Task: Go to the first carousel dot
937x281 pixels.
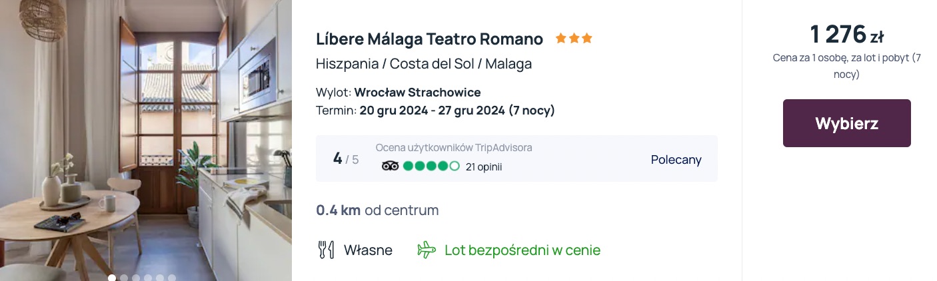Action: pos(112,278)
